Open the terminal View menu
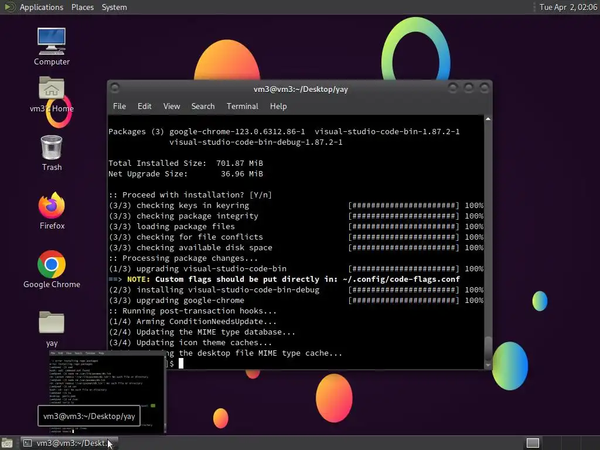Image resolution: width=600 pixels, height=450 pixels. click(x=172, y=107)
